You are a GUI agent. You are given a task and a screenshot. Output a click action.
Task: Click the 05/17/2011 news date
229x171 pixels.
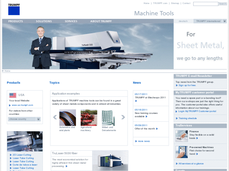point(141,94)
